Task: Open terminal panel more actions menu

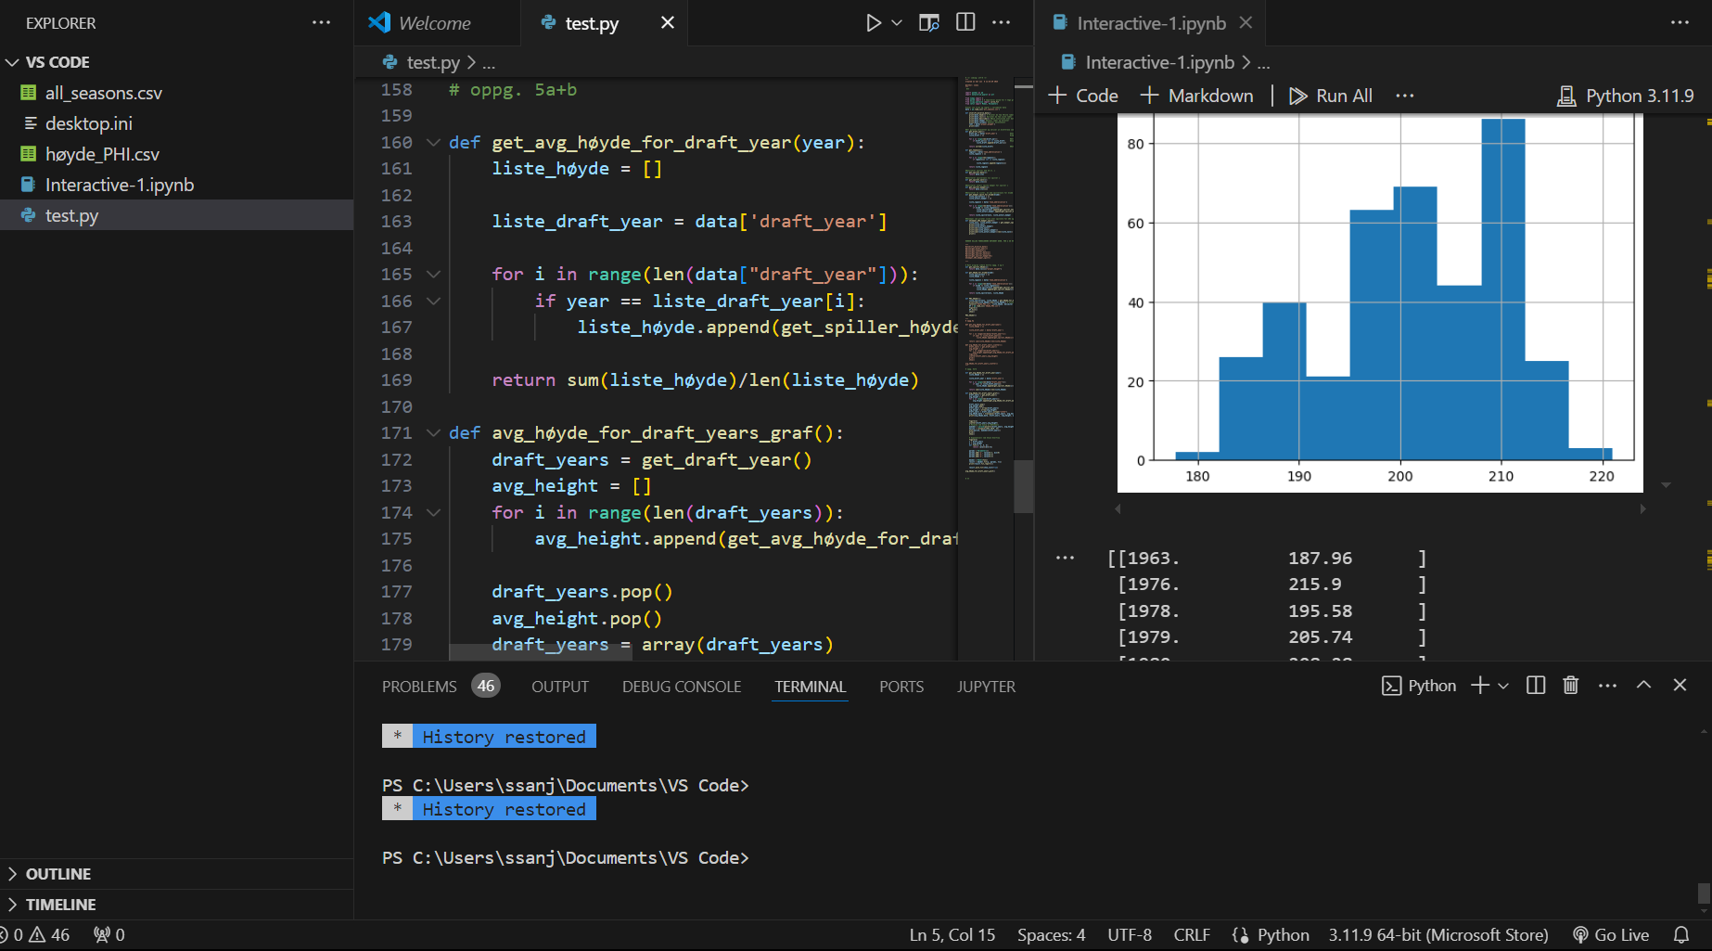Action: 1608,686
